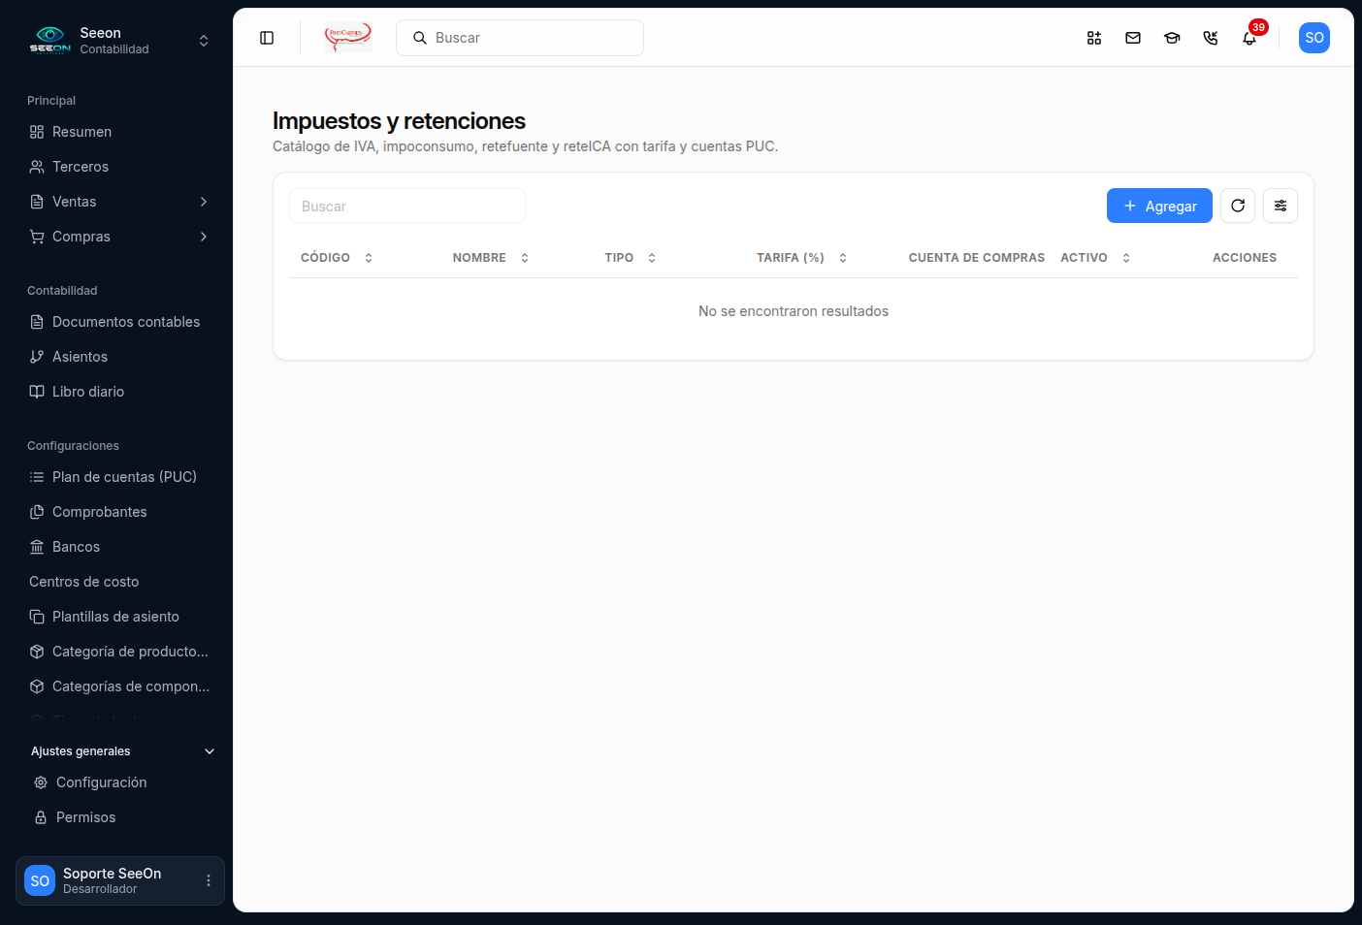Image resolution: width=1362 pixels, height=925 pixels.
Task: Click the Permisos lock icon
Action: point(41,817)
